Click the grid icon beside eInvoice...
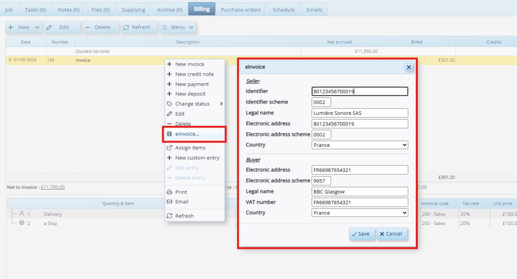Viewport: 517px width, 279px height. click(x=169, y=134)
